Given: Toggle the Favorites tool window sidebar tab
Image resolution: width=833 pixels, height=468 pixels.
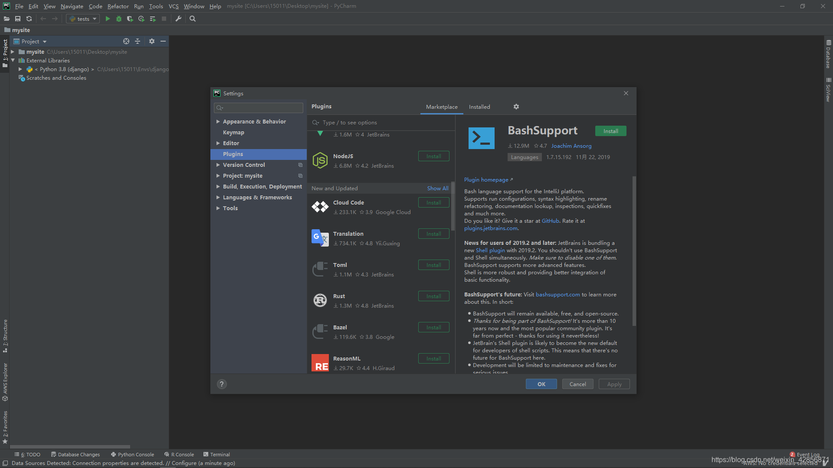Looking at the screenshot, I should click(5, 427).
